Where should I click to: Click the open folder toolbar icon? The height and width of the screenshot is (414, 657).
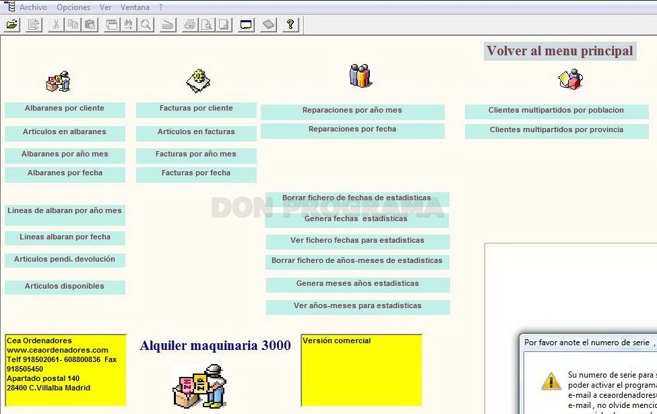[x=12, y=25]
